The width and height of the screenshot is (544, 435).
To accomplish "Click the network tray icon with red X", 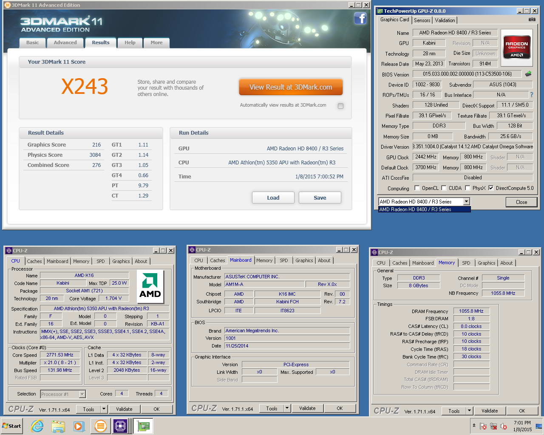I will (493, 426).
